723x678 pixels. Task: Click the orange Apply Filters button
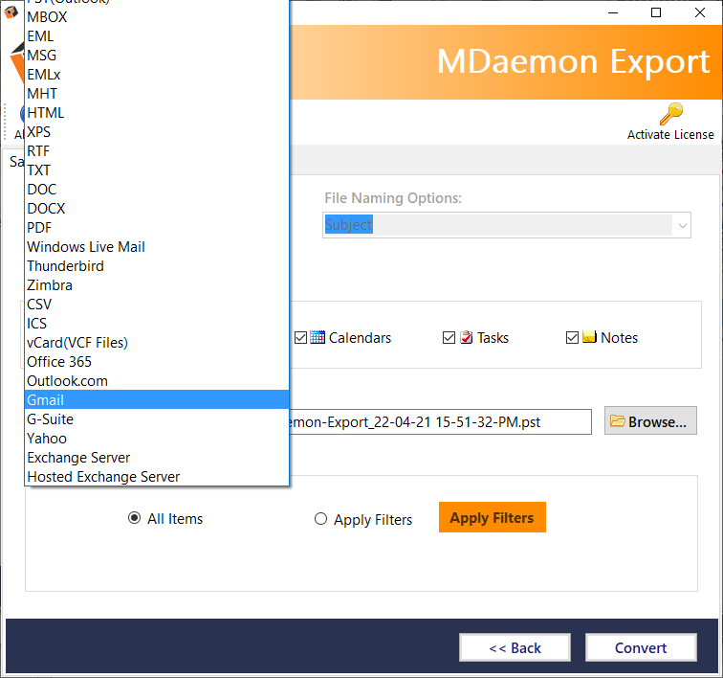pos(492,517)
